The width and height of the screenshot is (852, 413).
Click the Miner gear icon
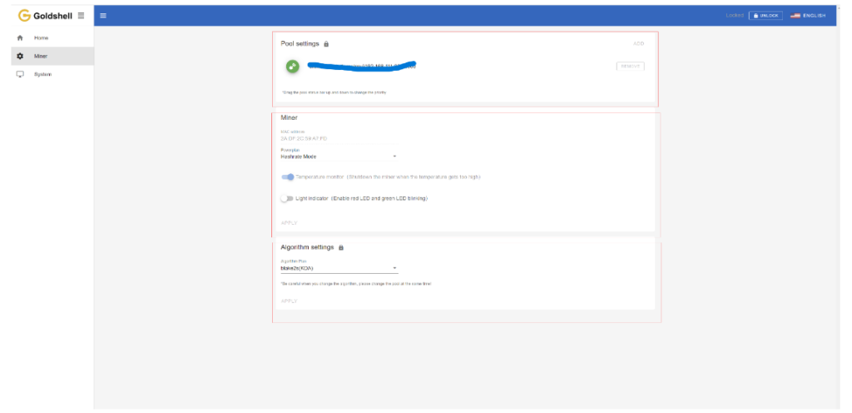pos(20,56)
